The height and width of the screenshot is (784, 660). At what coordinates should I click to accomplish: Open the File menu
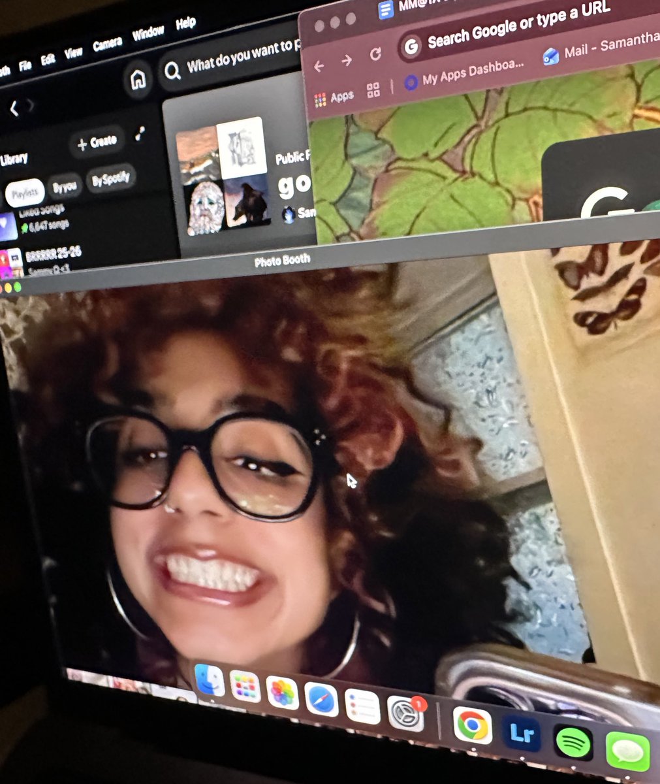click(26, 65)
